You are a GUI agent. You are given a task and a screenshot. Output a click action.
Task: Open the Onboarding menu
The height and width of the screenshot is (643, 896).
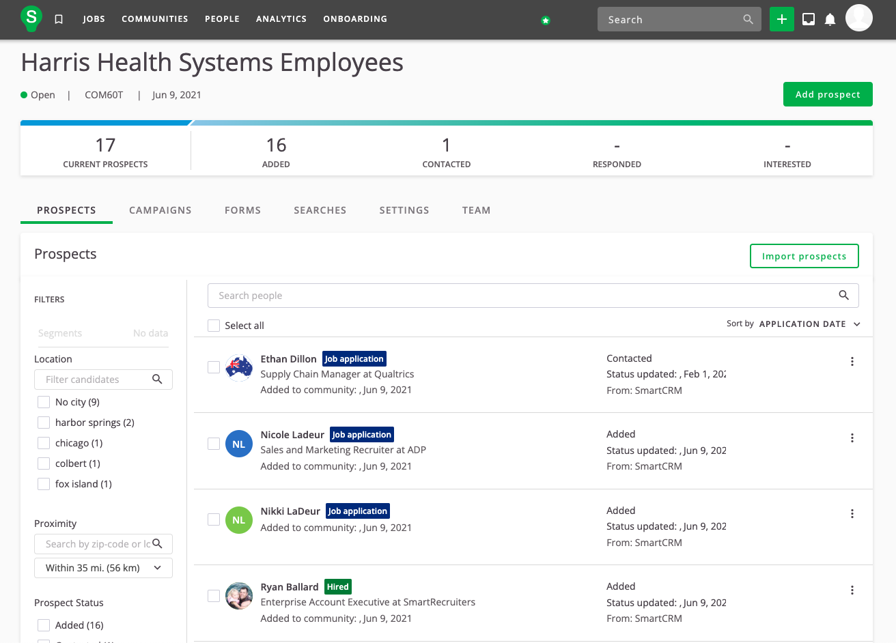355,19
